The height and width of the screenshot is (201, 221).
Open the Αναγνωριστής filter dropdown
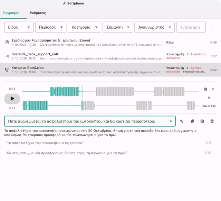pos(154,27)
